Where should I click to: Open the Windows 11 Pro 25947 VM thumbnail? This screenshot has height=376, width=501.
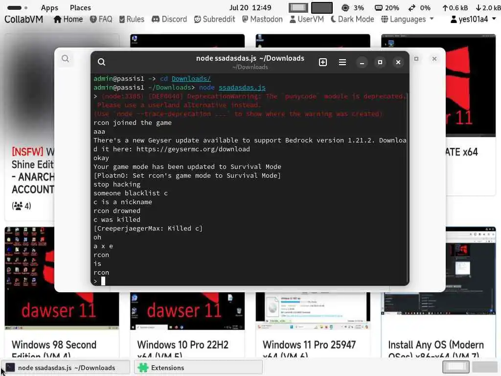click(x=313, y=311)
